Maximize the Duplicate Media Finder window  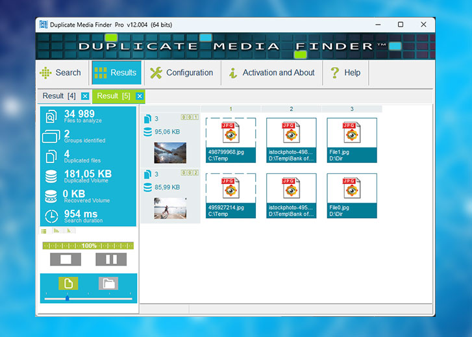[x=401, y=25]
